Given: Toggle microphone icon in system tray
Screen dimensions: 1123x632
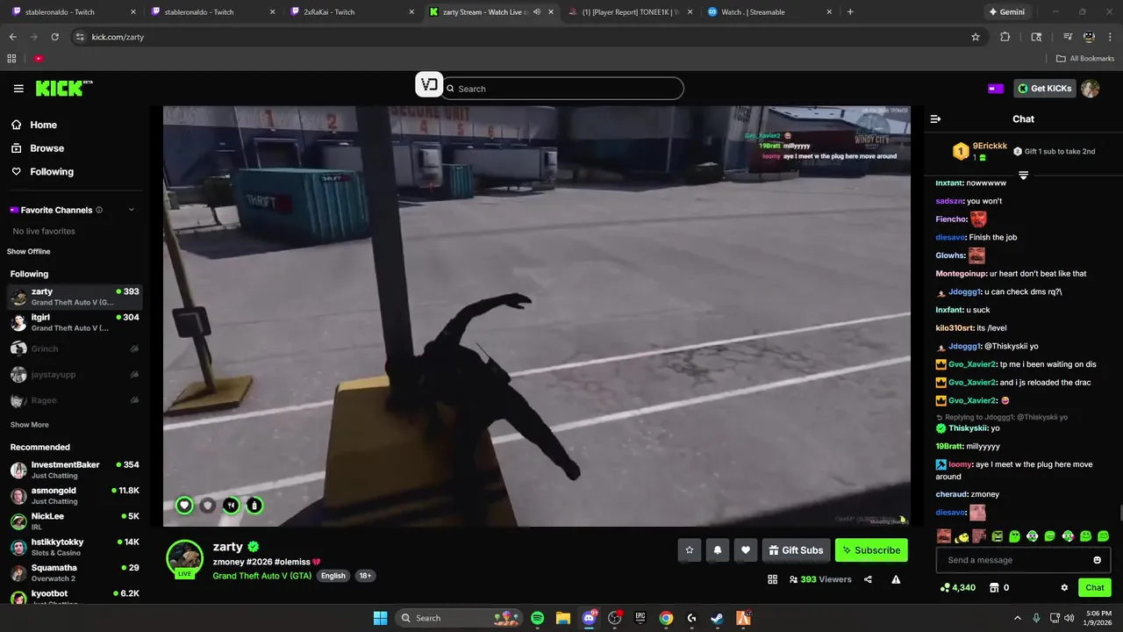Looking at the screenshot, I should [1036, 618].
